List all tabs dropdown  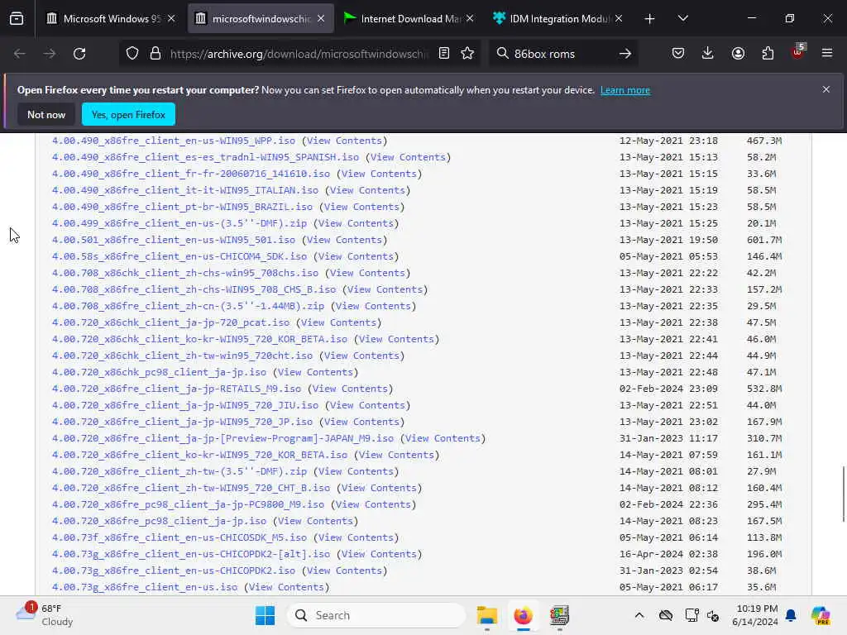[682, 19]
